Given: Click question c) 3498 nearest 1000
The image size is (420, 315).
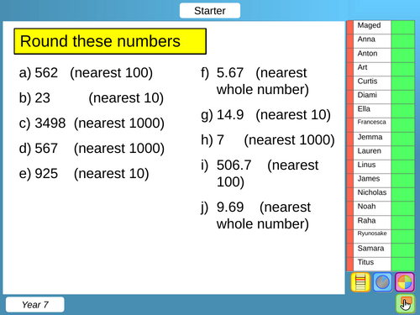Looking at the screenshot, I should tap(92, 123).
